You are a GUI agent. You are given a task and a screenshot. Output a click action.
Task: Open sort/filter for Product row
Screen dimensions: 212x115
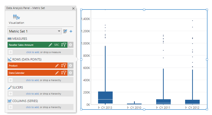[64, 65]
